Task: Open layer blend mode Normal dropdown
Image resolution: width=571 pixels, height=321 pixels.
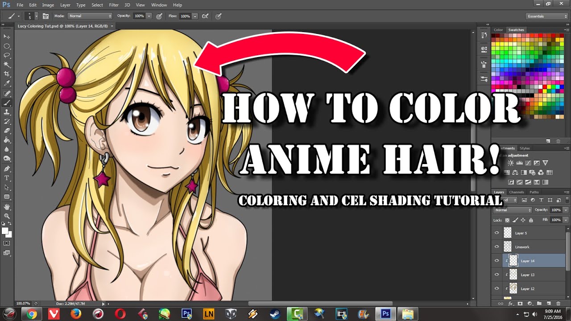Action: 513,210
